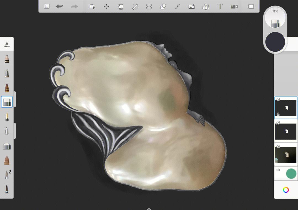Enable the Symmetry tool

149,7
